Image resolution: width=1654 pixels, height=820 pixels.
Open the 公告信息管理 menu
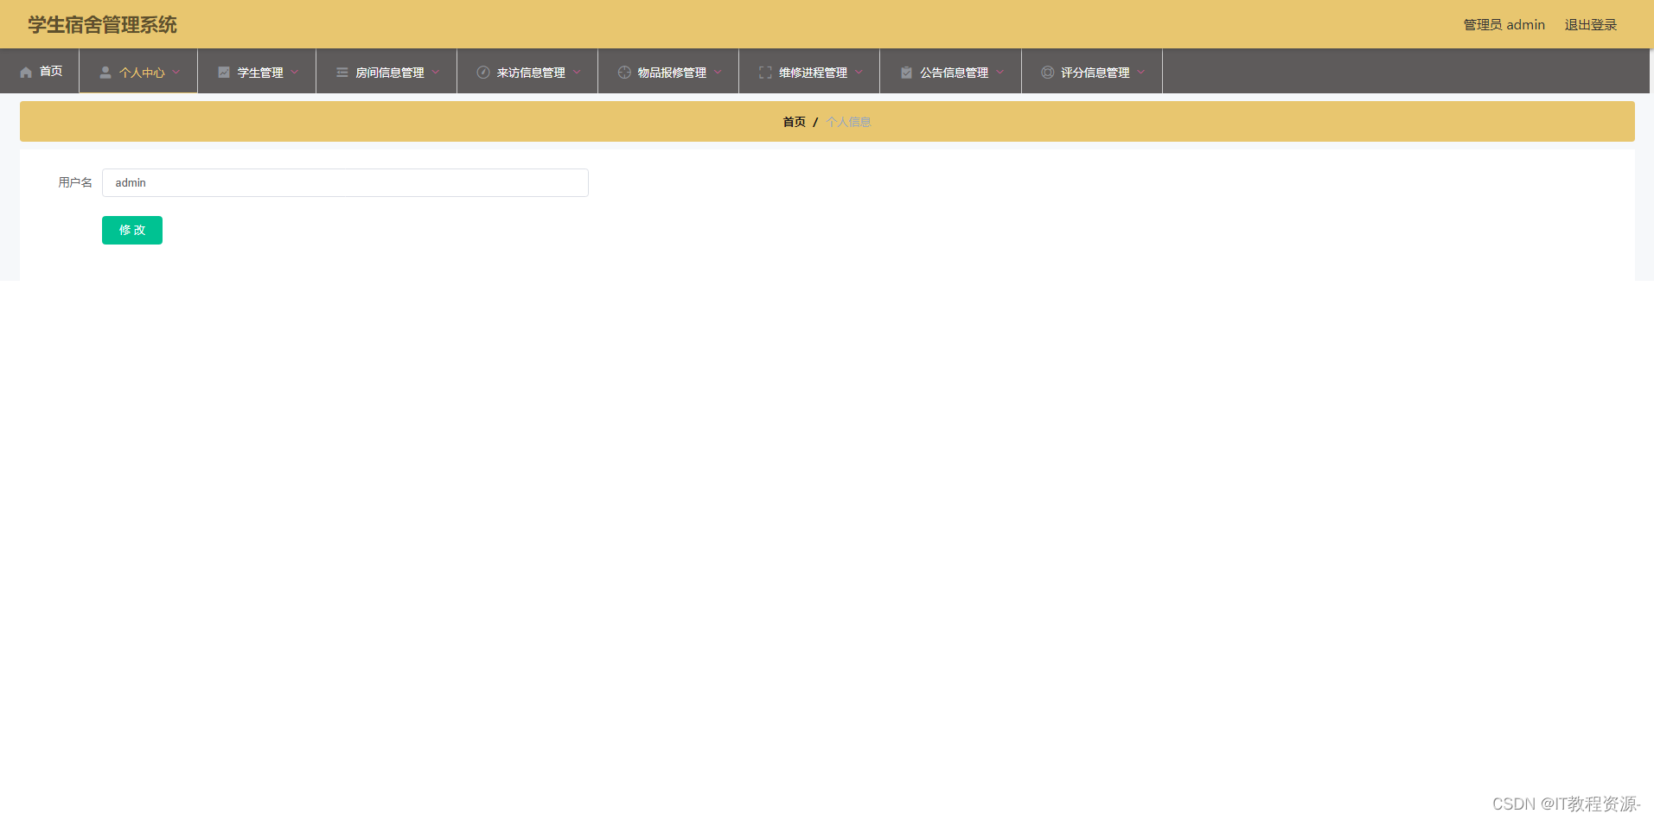tap(950, 72)
